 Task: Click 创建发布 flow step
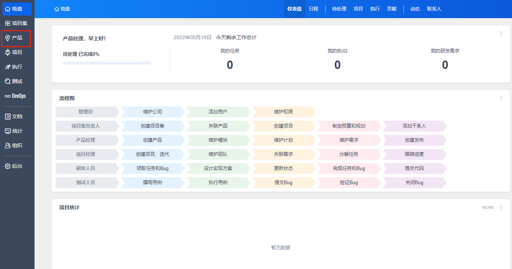click(414, 140)
